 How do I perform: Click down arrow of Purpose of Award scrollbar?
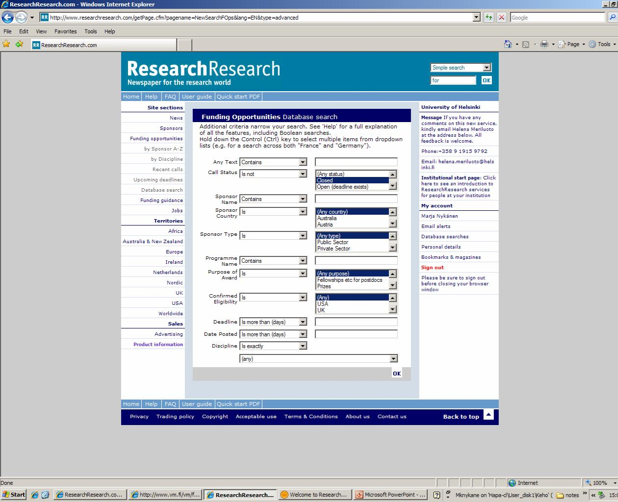coord(392,286)
